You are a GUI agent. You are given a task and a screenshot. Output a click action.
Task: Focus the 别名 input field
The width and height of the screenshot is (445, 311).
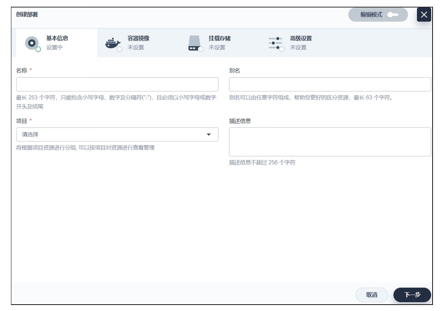pos(330,85)
